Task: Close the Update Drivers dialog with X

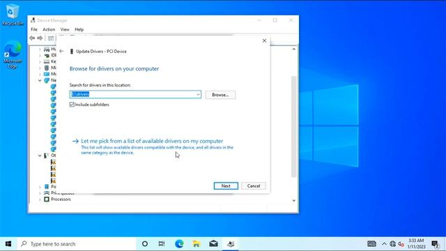Action: pos(264,40)
